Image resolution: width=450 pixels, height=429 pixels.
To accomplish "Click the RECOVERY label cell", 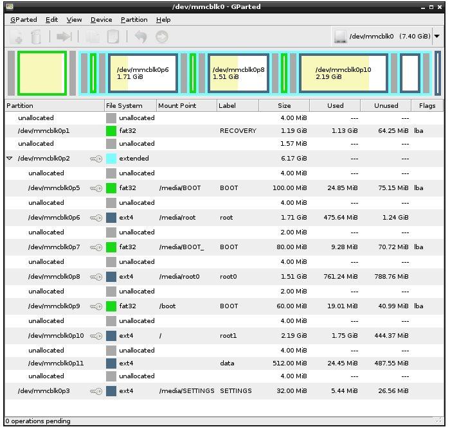I will (238, 131).
